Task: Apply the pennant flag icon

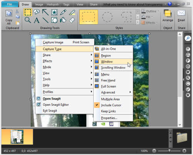Action: click(x=188, y=61)
